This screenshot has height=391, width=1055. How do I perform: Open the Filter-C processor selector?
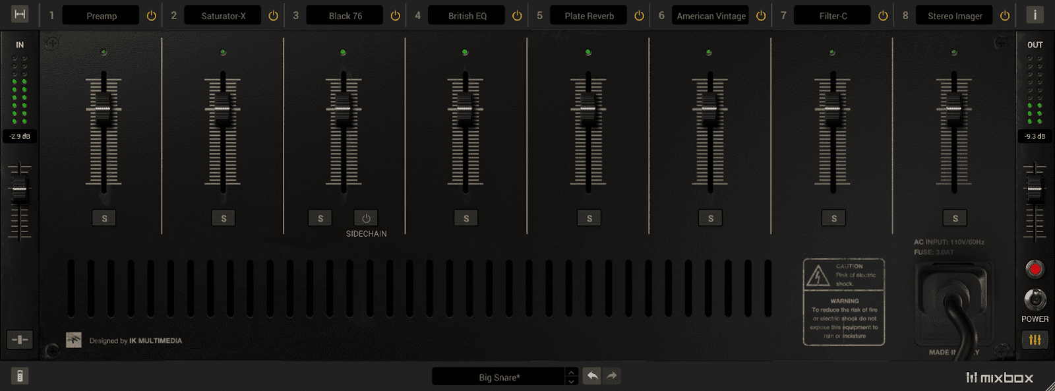point(833,16)
